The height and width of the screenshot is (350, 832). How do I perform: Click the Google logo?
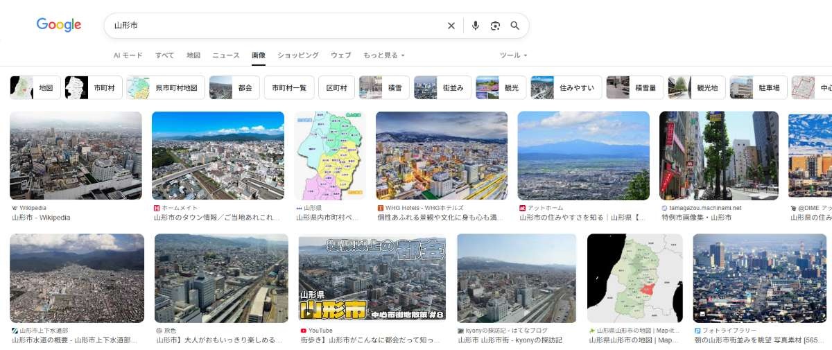(59, 26)
